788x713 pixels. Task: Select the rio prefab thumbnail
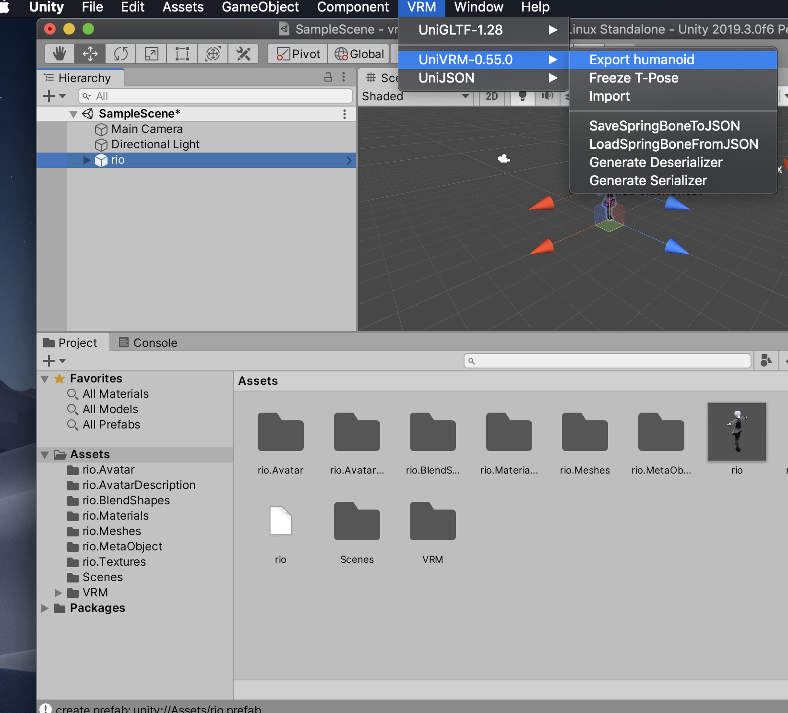(737, 432)
